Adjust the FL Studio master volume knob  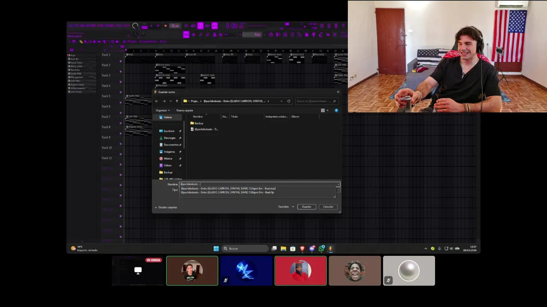135,26
